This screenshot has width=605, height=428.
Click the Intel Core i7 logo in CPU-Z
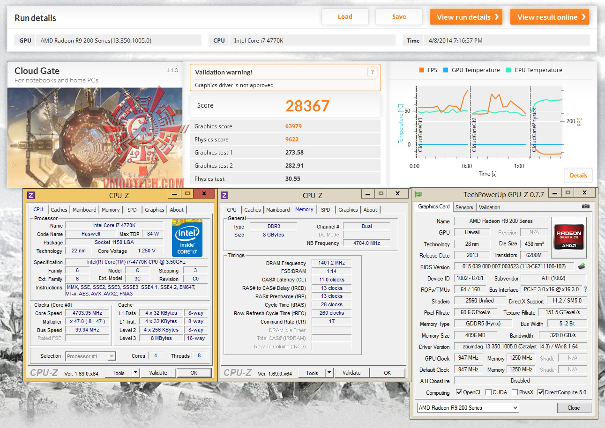pos(187,238)
